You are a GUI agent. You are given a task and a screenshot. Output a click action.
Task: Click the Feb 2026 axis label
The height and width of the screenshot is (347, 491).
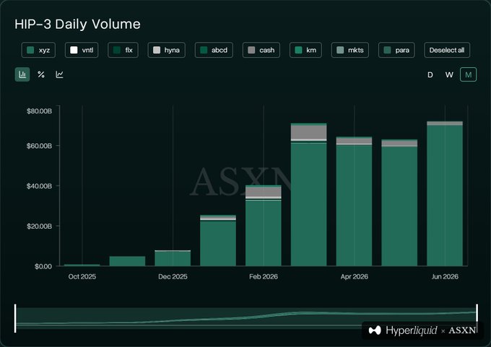pos(264,276)
